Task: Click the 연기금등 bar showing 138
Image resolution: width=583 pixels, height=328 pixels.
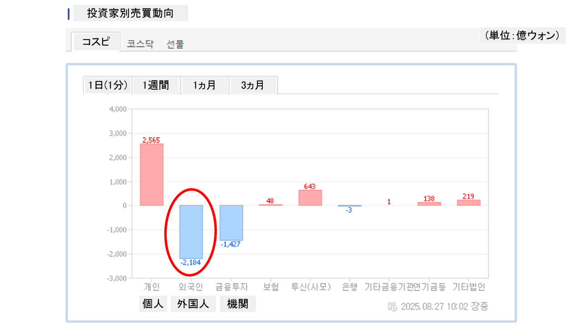Action: pyautogui.click(x=429, y=204)
